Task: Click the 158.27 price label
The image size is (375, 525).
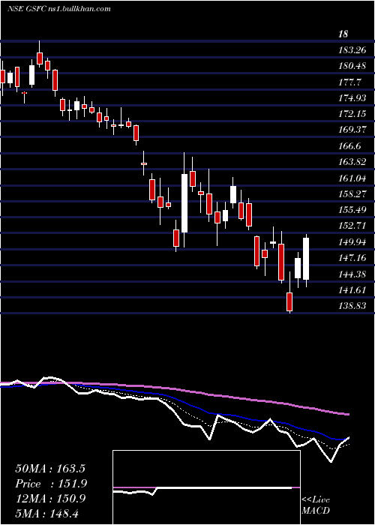Action: [352, 193]
